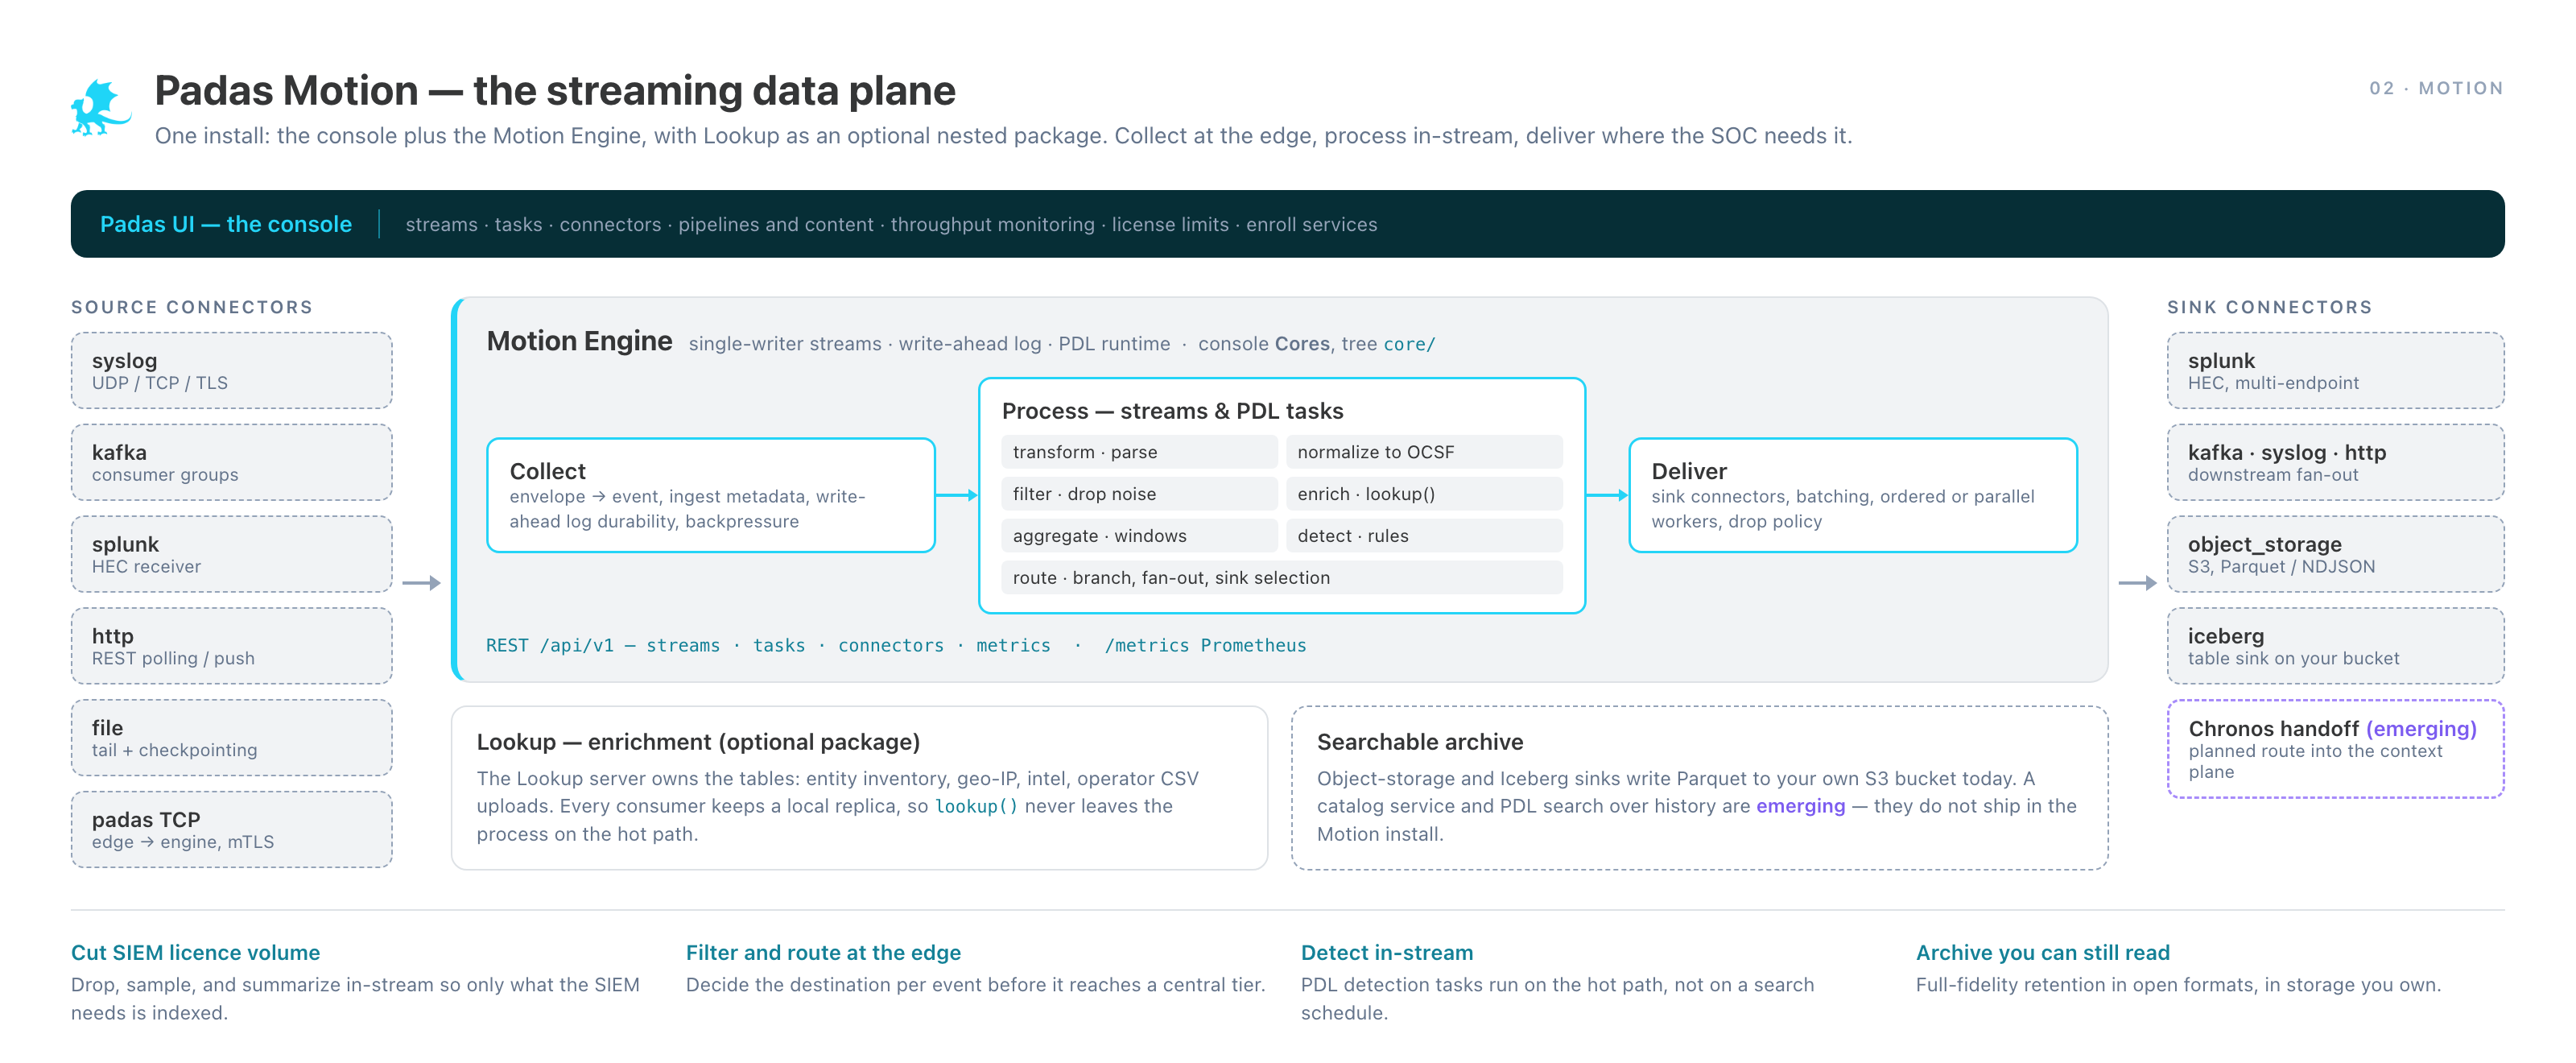2576x1063 pixels.
Task: Click 'Cut SIEM licence volume' heading
Action: pos(196,953)
